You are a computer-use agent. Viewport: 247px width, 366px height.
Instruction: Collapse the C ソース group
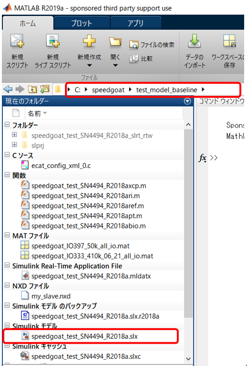point(7,155)
